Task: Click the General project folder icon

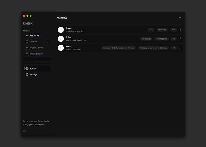Action: pyautogui.click(x=27, y=42)
